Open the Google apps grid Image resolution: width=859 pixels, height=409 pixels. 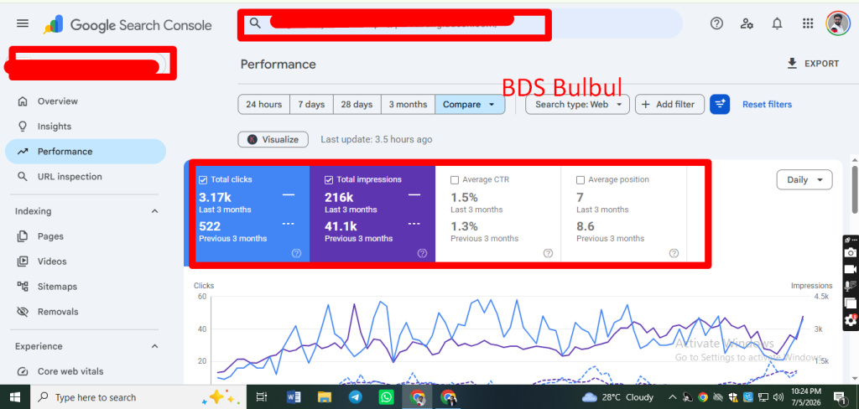tap(808, 23)
